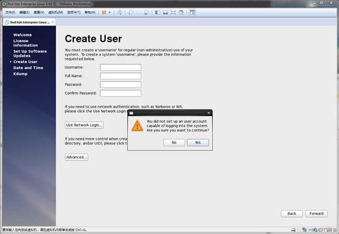Image resolution: width=339 pixels, height=234 pixels.
Task: Focus the Full Name input field
Action: pyautogui.click(x=120, y=76)
